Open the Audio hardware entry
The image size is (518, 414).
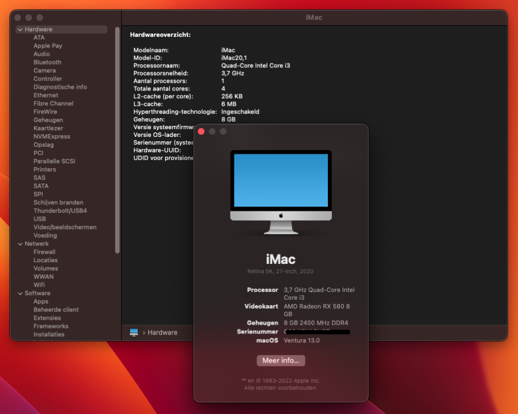(x=41, y=54)
